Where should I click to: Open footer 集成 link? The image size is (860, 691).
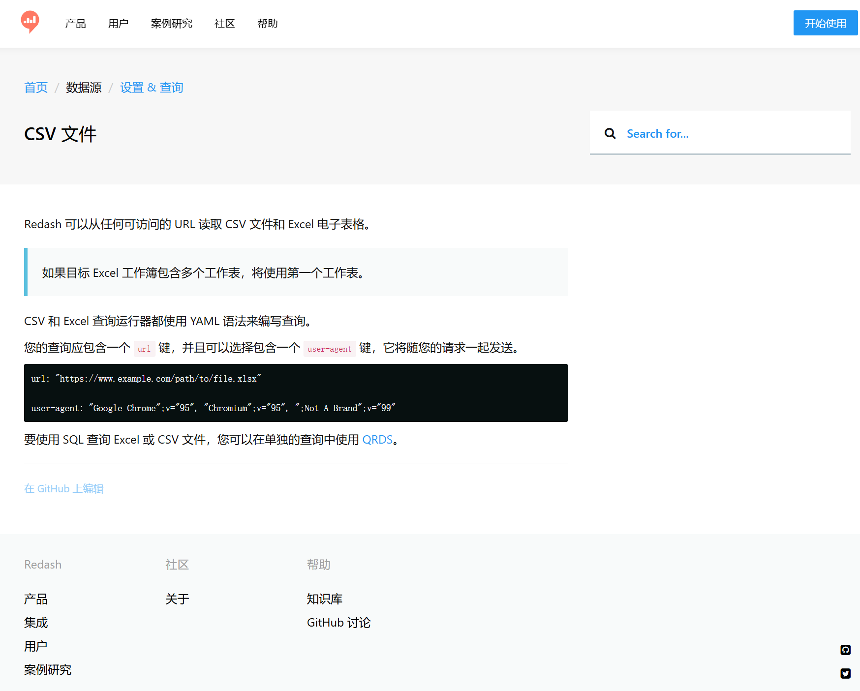point(36,623)
